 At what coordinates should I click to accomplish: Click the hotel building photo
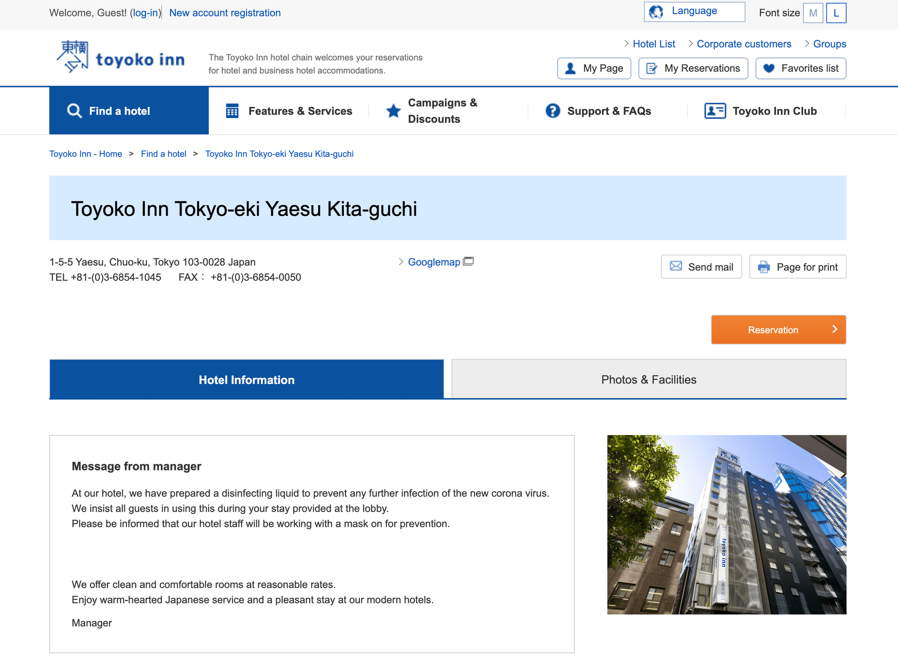[x=726, y=524]
